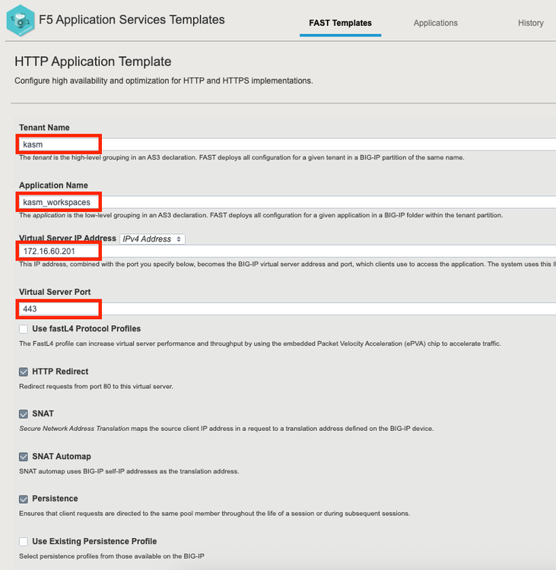This screenshot has width=556, height=570.
Task: Click the F5 Application Services Templates title
Action: click(x=132, y=20)
